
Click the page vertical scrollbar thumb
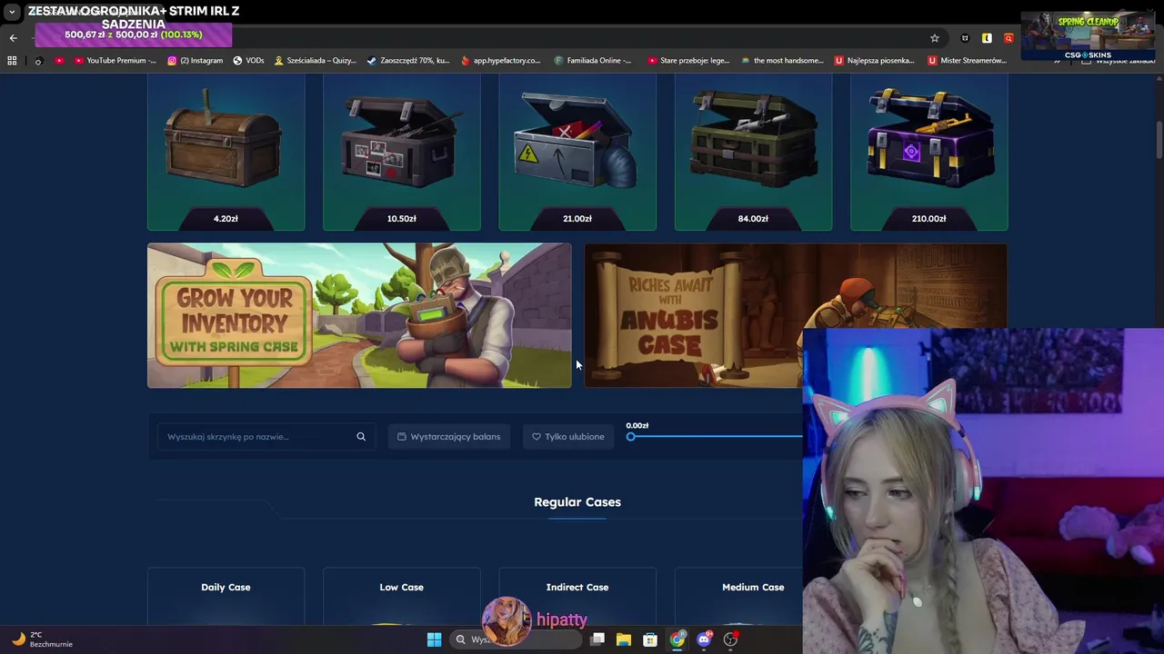tap(1159, 138)
